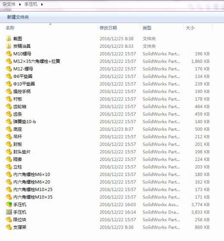Click the 支撑架 part icon
224x241 pixels.
[x=9, y=227]
